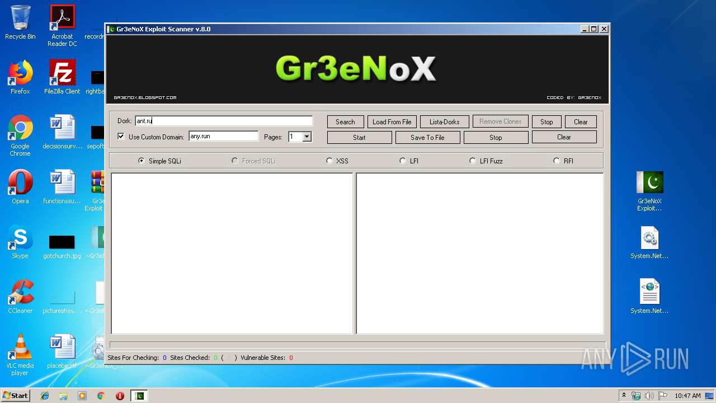The height and width of the screenshot is (403, 716).
Task: Click gr3enox.blogspot.com banner text
Action: (x=145, y=97)
